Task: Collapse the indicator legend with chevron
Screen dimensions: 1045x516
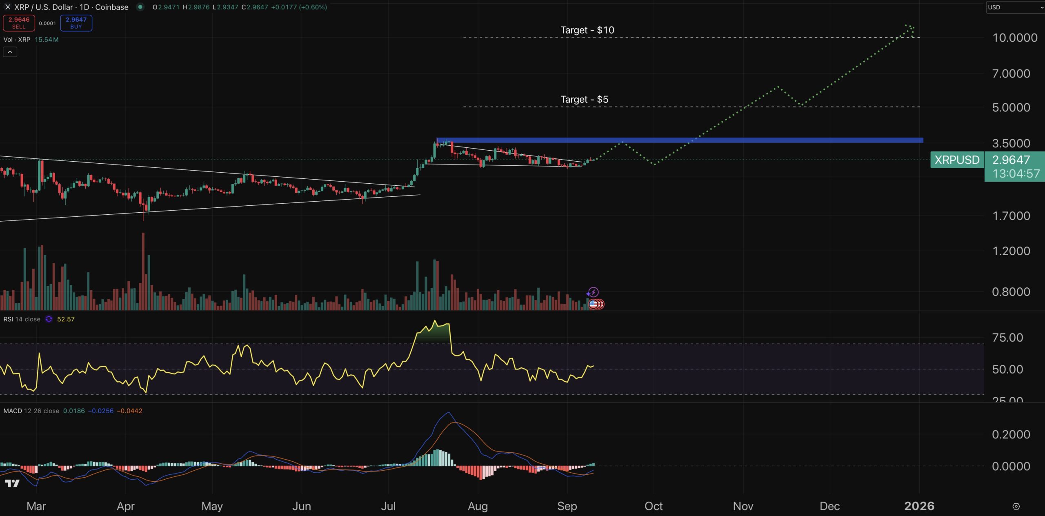Action: pyautogui.click(x=10, y=52)
